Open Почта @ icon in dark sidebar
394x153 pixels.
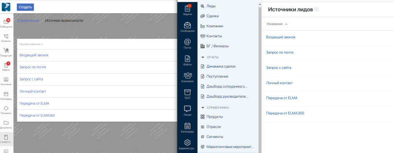187,44
